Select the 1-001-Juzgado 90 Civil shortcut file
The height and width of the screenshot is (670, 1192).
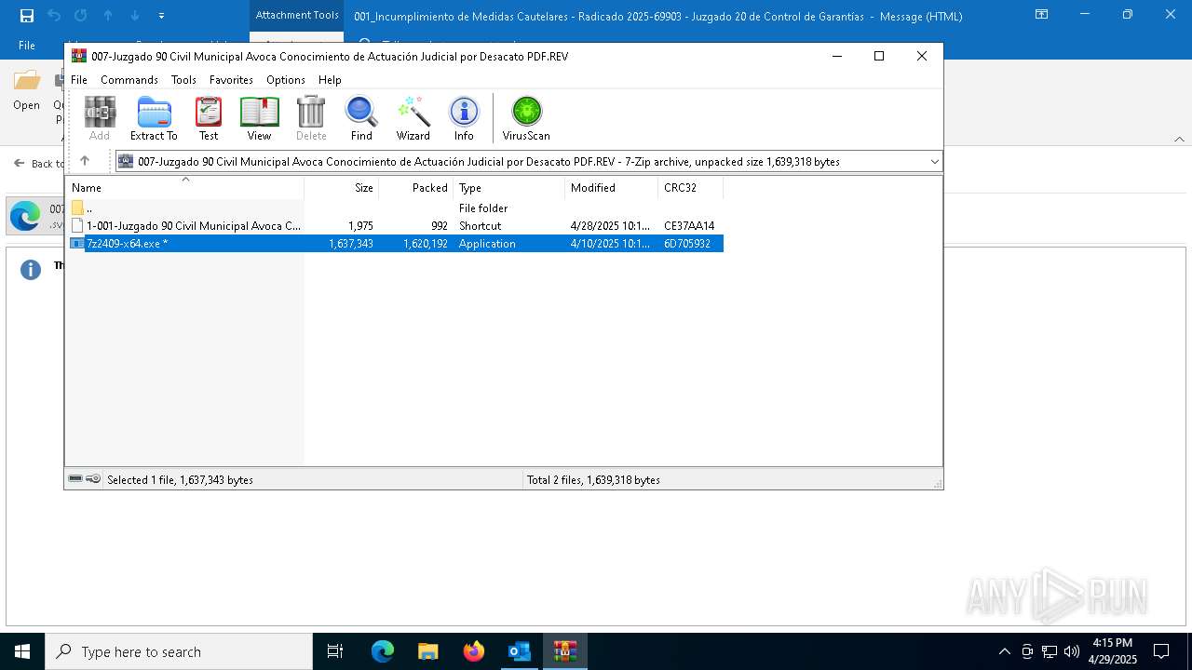coord(394,225)
